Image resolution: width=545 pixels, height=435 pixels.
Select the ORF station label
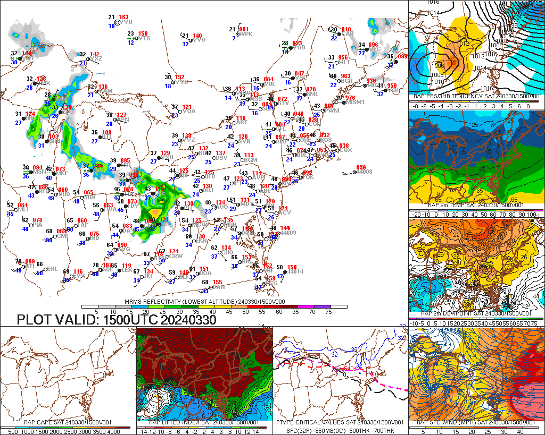(x=268, y=270)
